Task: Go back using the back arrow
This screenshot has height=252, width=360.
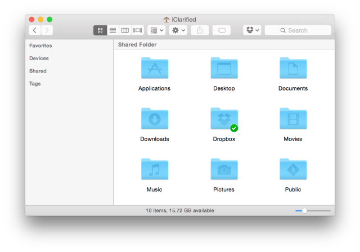Action: (x=35, y=30)
